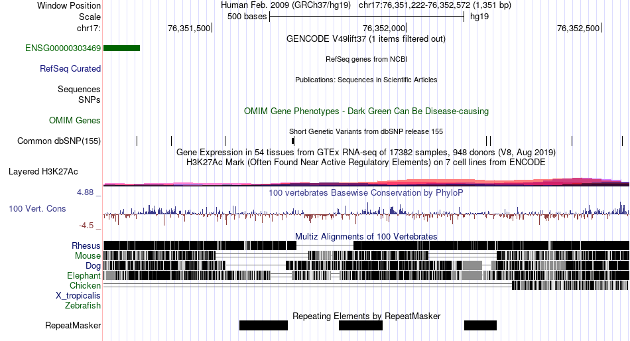Click the GENCODE V49lift37 track title

tap(365, 39)
